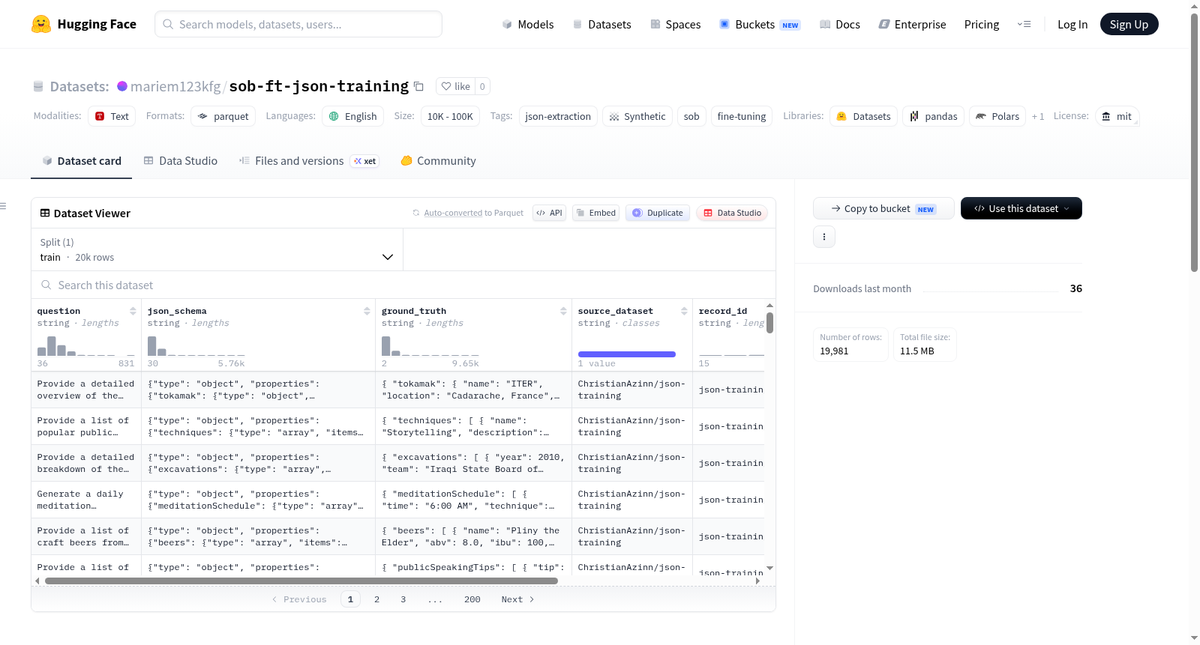Sort by the json_schema column arrows
The height and width of the screenshot is (645, 1200).
367,311
